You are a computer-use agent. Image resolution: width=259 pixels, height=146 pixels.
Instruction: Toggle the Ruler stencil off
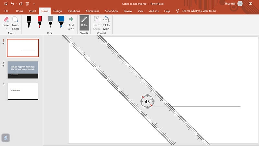pos(84,23)
